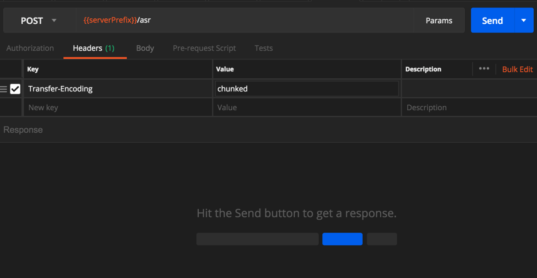Click the drag handle beside Transfer-Encoding row
The height and width of the screenshot is (278, 537).
click(x=4, y=89)
